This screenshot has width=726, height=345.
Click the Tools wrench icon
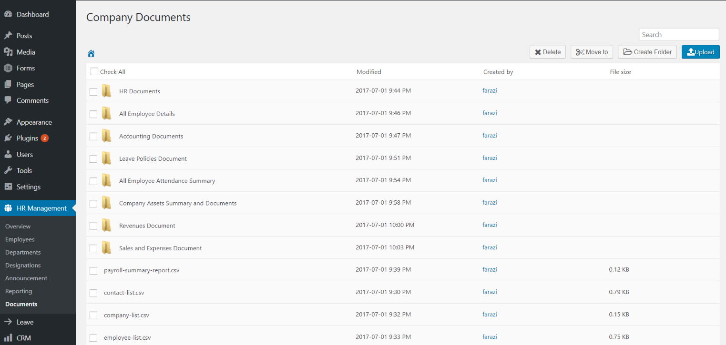click(8, 170)
